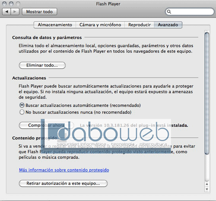Click the close window button
The image size is (216, 201).
click(x=4, y=3)
